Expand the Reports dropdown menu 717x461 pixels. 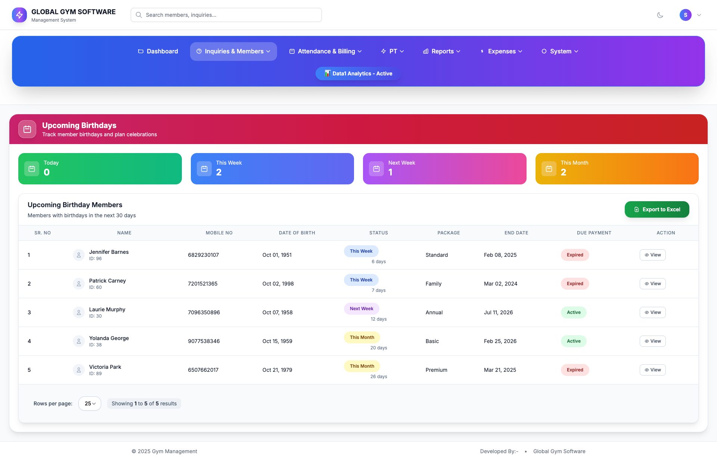click(x=441, y=52)
